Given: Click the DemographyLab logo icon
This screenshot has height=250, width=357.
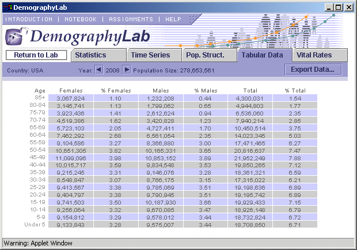Looking at the screenshot, I should [x=16, y=36].
